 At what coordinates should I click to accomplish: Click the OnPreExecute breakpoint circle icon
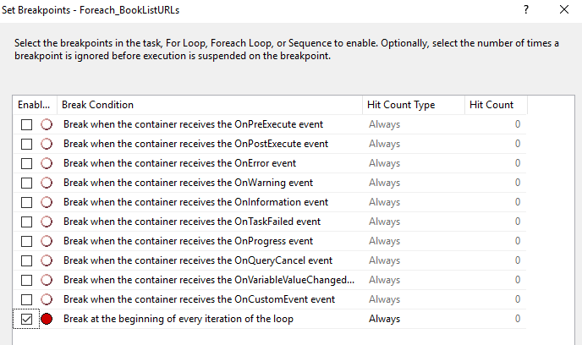[x=47, y=124]
